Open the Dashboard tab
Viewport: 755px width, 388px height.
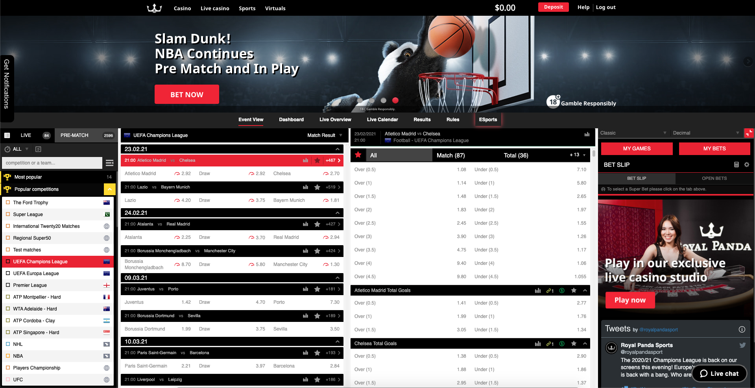tap(291, 120)
